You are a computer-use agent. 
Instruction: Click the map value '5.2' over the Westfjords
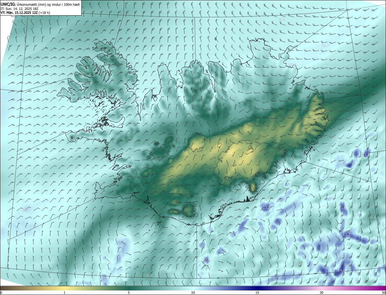point(92,75)
